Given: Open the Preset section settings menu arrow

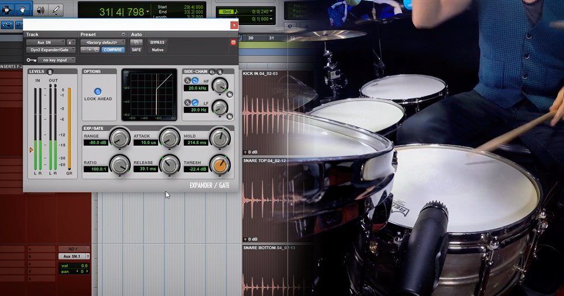Looking at the screenshot, I should point(123,34).
